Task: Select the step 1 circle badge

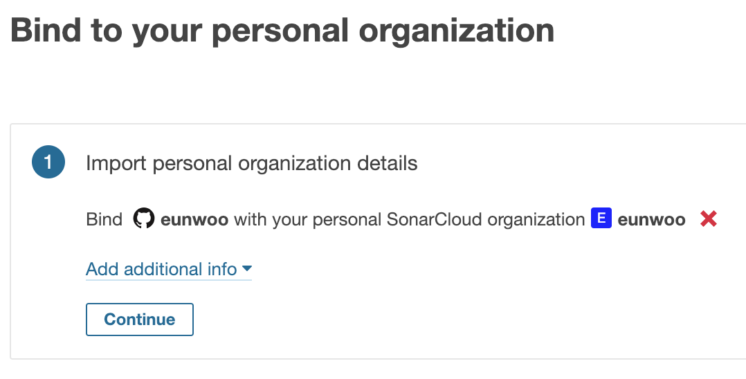Action: pyautogui.click(x=48, y=162)
